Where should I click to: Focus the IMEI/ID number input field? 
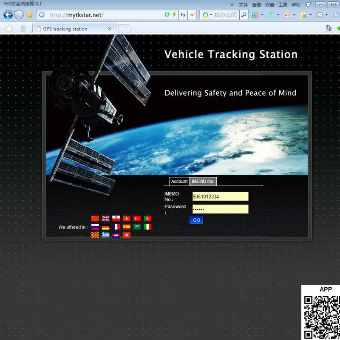(x=220, y=196)
